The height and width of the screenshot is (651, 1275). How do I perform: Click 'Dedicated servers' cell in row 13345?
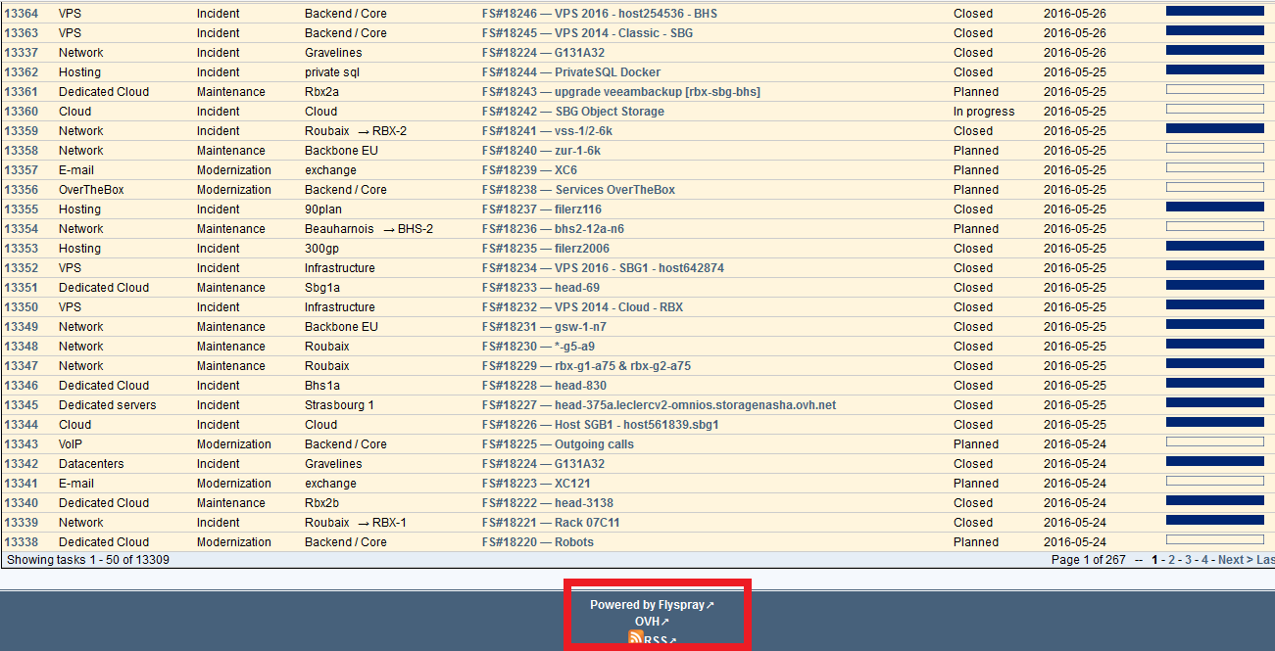(x=107, y=405)
